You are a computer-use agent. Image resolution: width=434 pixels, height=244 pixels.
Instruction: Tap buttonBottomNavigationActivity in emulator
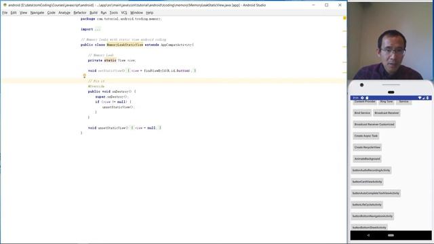(372, 216)
